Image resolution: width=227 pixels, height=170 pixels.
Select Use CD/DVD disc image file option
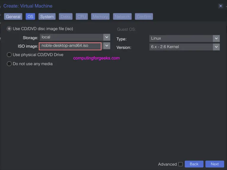9,29
